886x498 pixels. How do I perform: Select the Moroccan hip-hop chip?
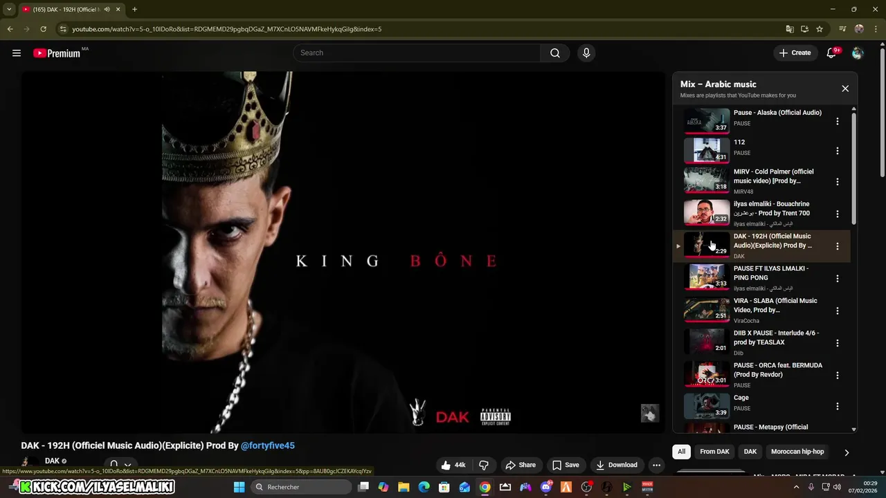click(x=797, y=452)
